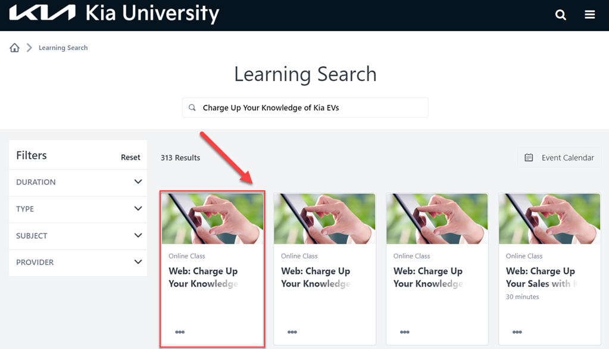Open more options dots on second course card

(x=292, y=332)
